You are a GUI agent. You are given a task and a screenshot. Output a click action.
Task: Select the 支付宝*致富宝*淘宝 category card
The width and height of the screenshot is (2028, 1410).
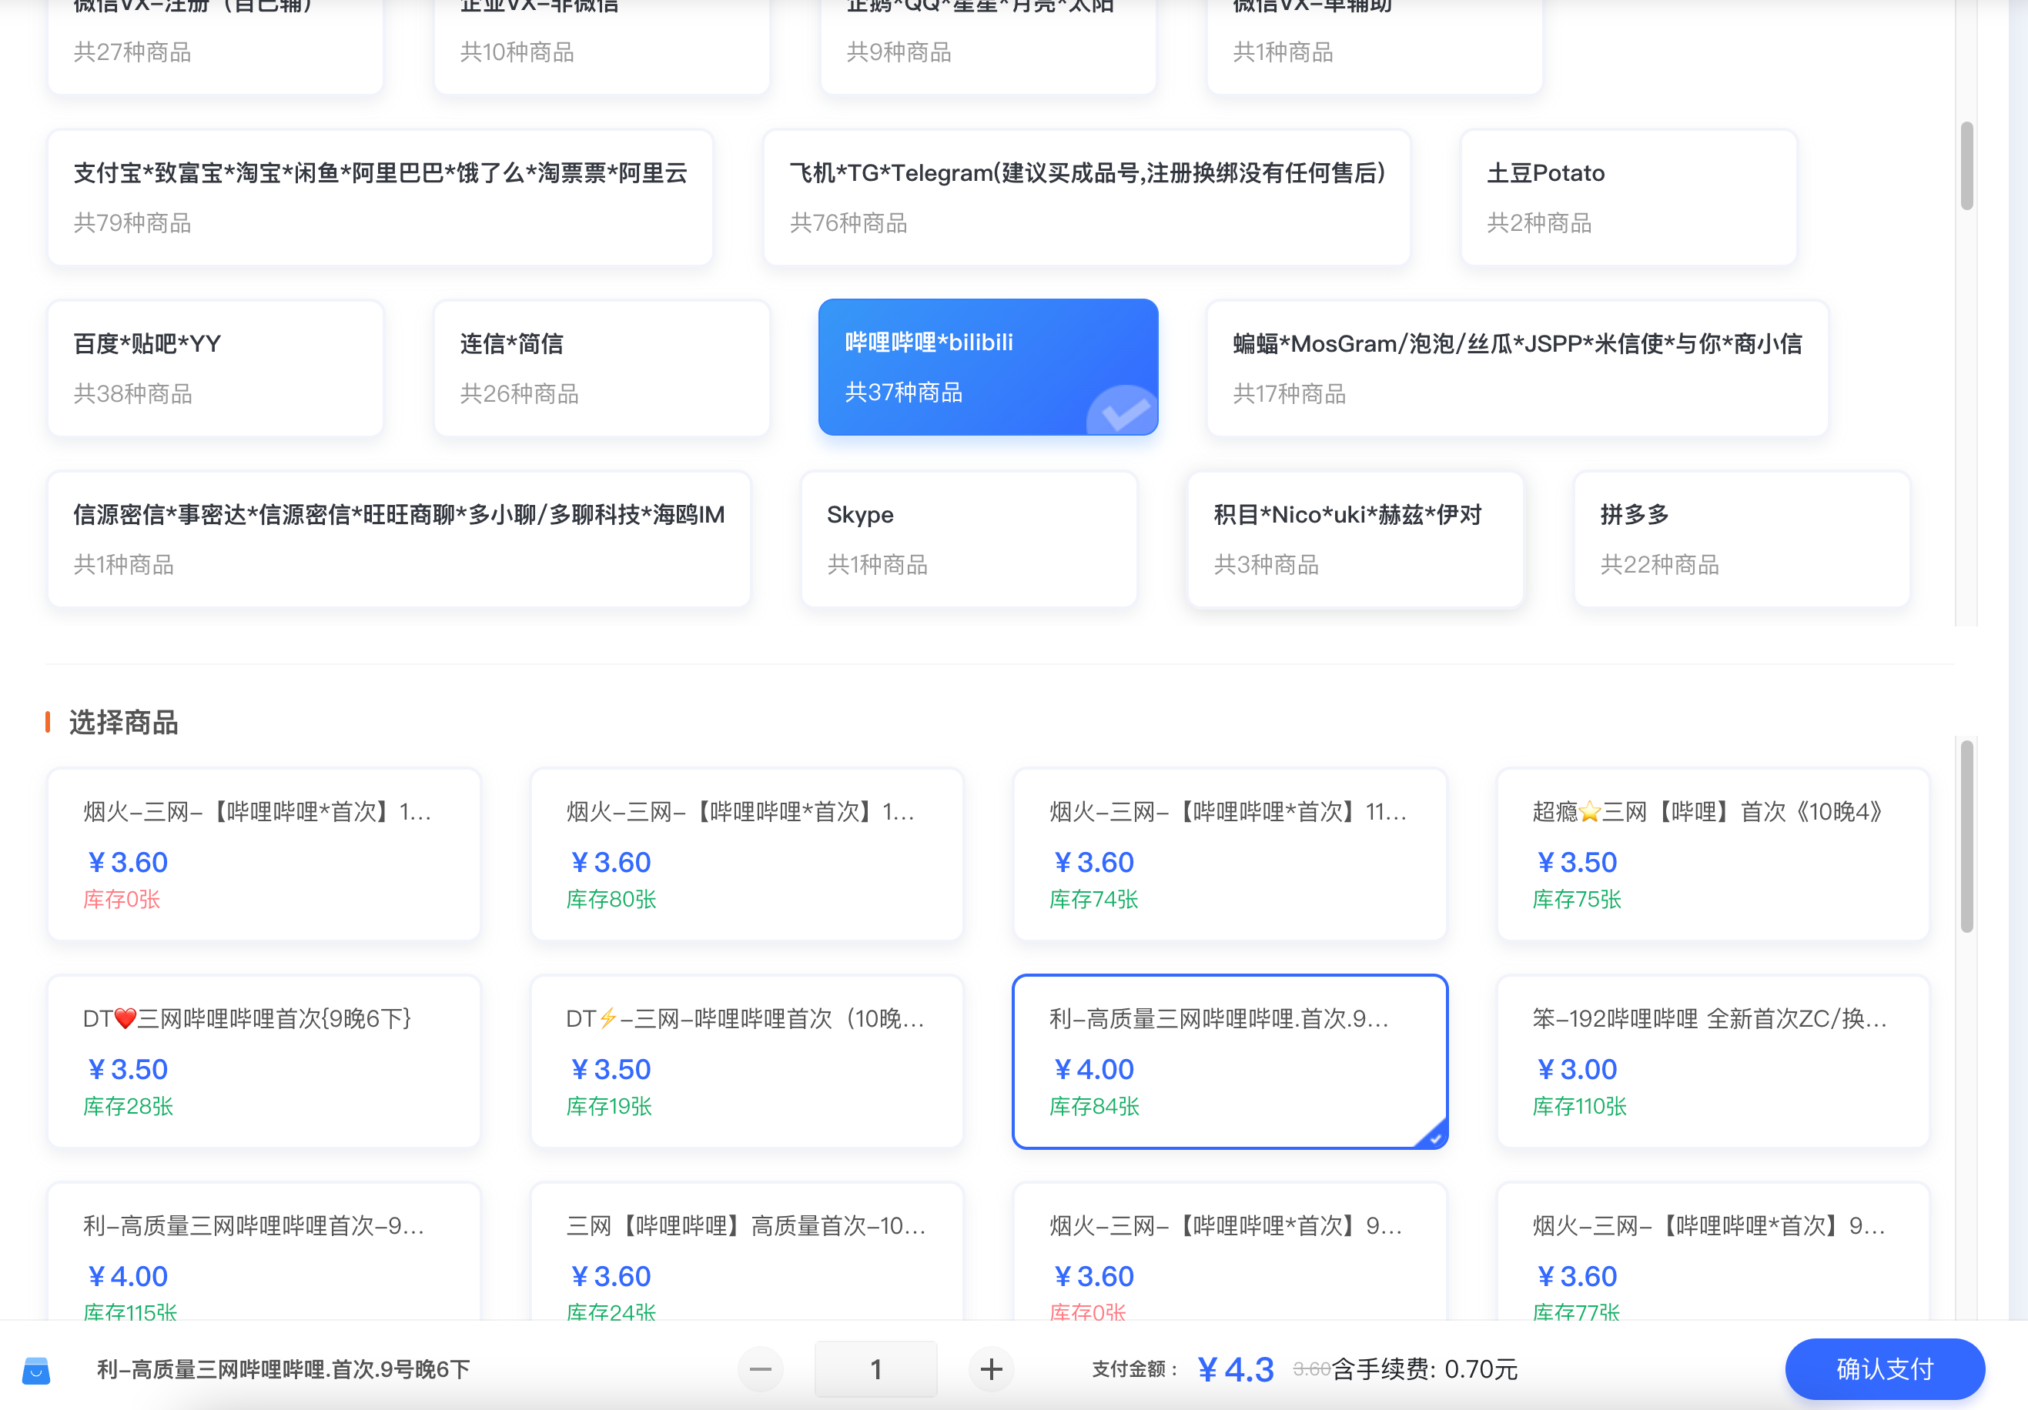click(380, 197)
